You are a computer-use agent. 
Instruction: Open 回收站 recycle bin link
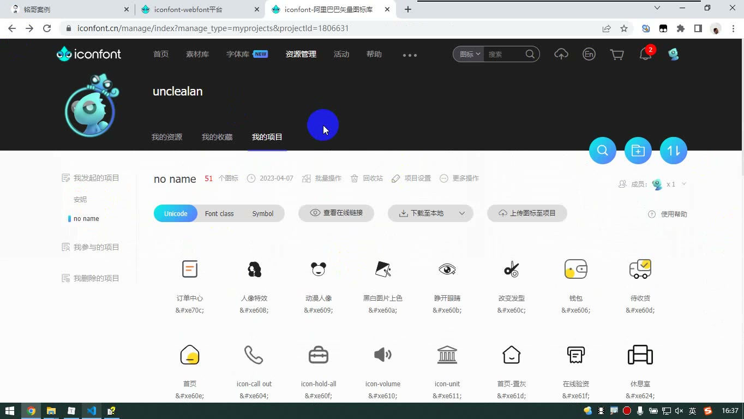pyautogui.click(x=367, y=178)
